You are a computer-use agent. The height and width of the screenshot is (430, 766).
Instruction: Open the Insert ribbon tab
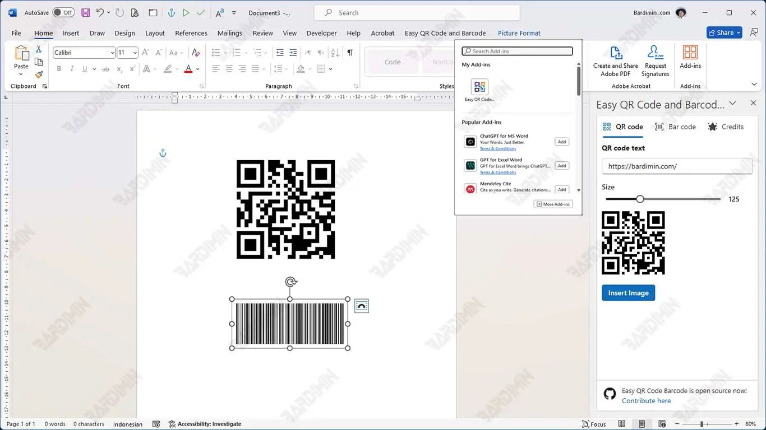(x=71, y=33)
